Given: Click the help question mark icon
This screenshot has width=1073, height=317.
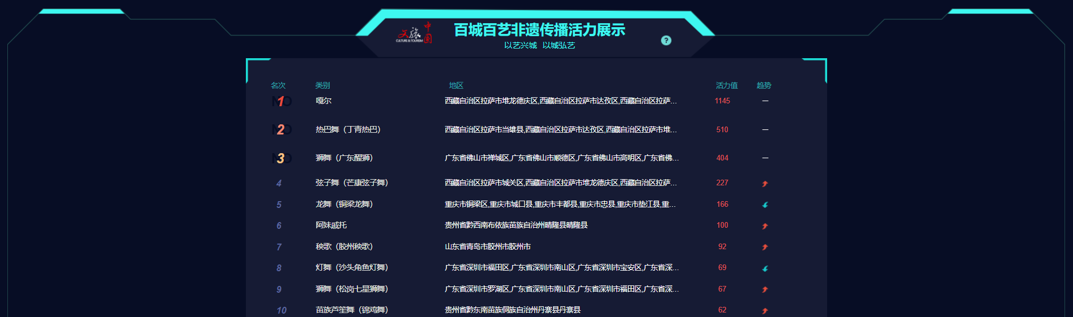Looking at the screenshot, I should [666, 41].
